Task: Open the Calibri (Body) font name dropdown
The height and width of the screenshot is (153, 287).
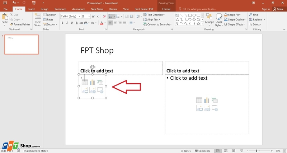Action: pos(79,17)
